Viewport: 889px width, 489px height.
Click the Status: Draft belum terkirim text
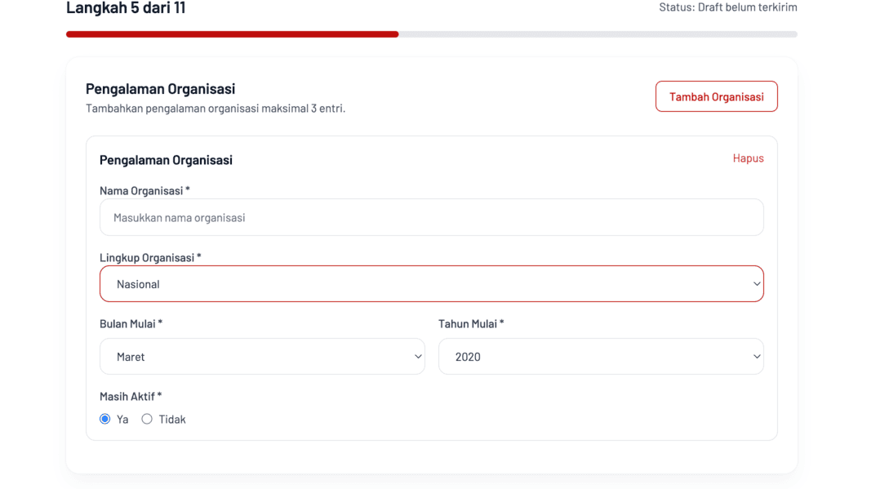(x=728, y=7)
